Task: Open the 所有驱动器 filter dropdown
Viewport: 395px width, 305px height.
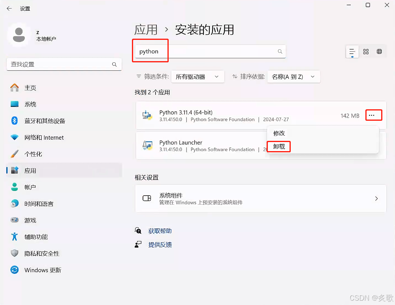Action: 198,77
